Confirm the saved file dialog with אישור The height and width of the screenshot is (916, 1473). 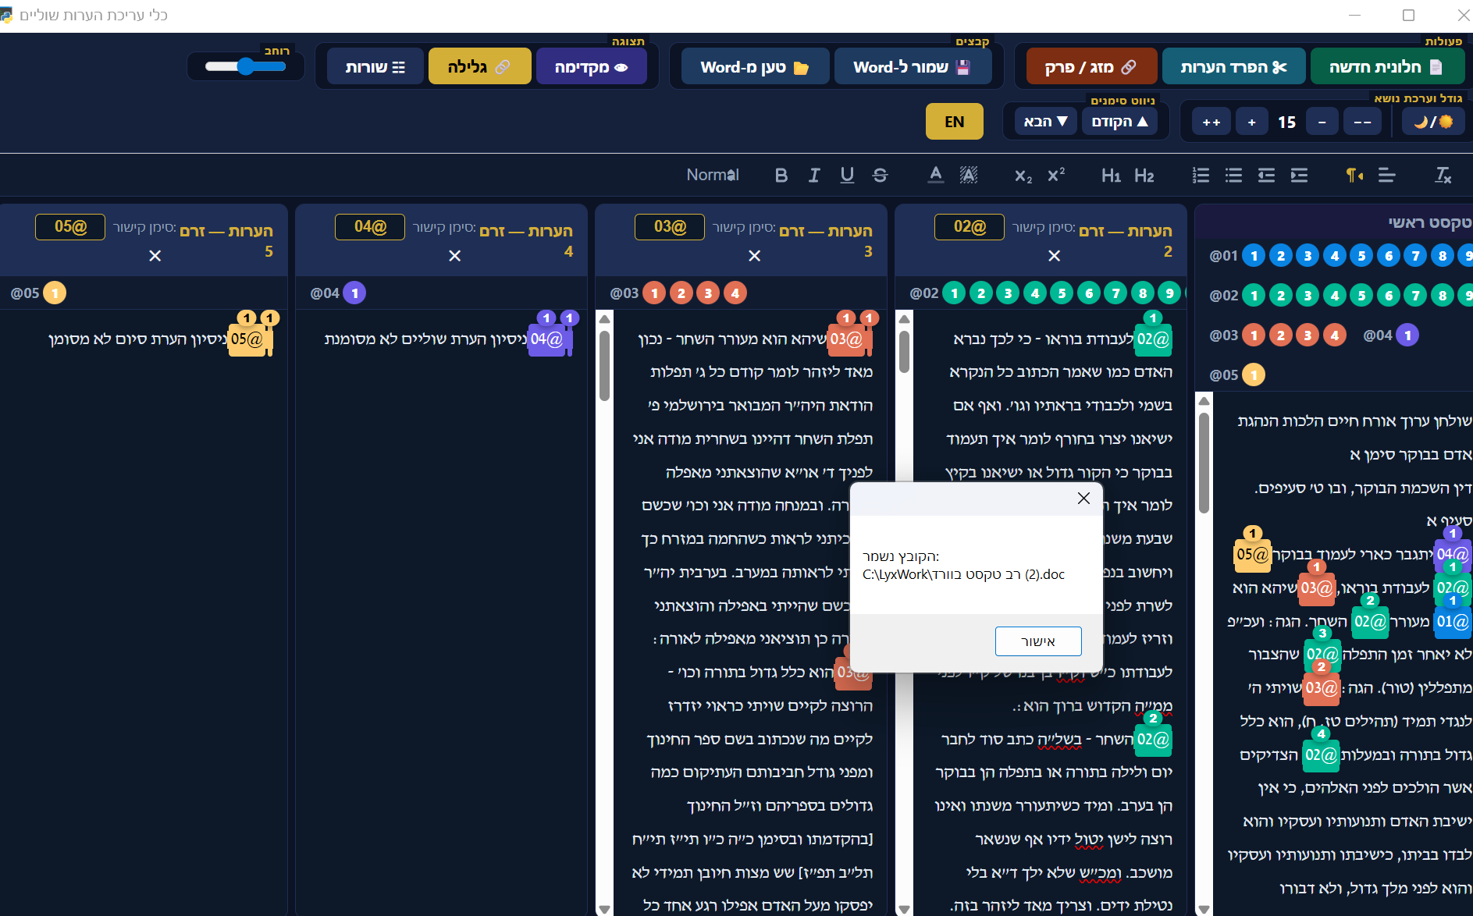(1038, 641)
